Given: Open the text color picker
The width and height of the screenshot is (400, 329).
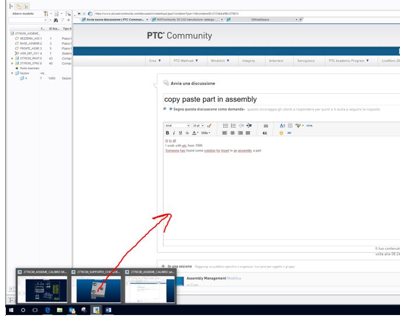Looking at the screenshot, I should 195,133.
